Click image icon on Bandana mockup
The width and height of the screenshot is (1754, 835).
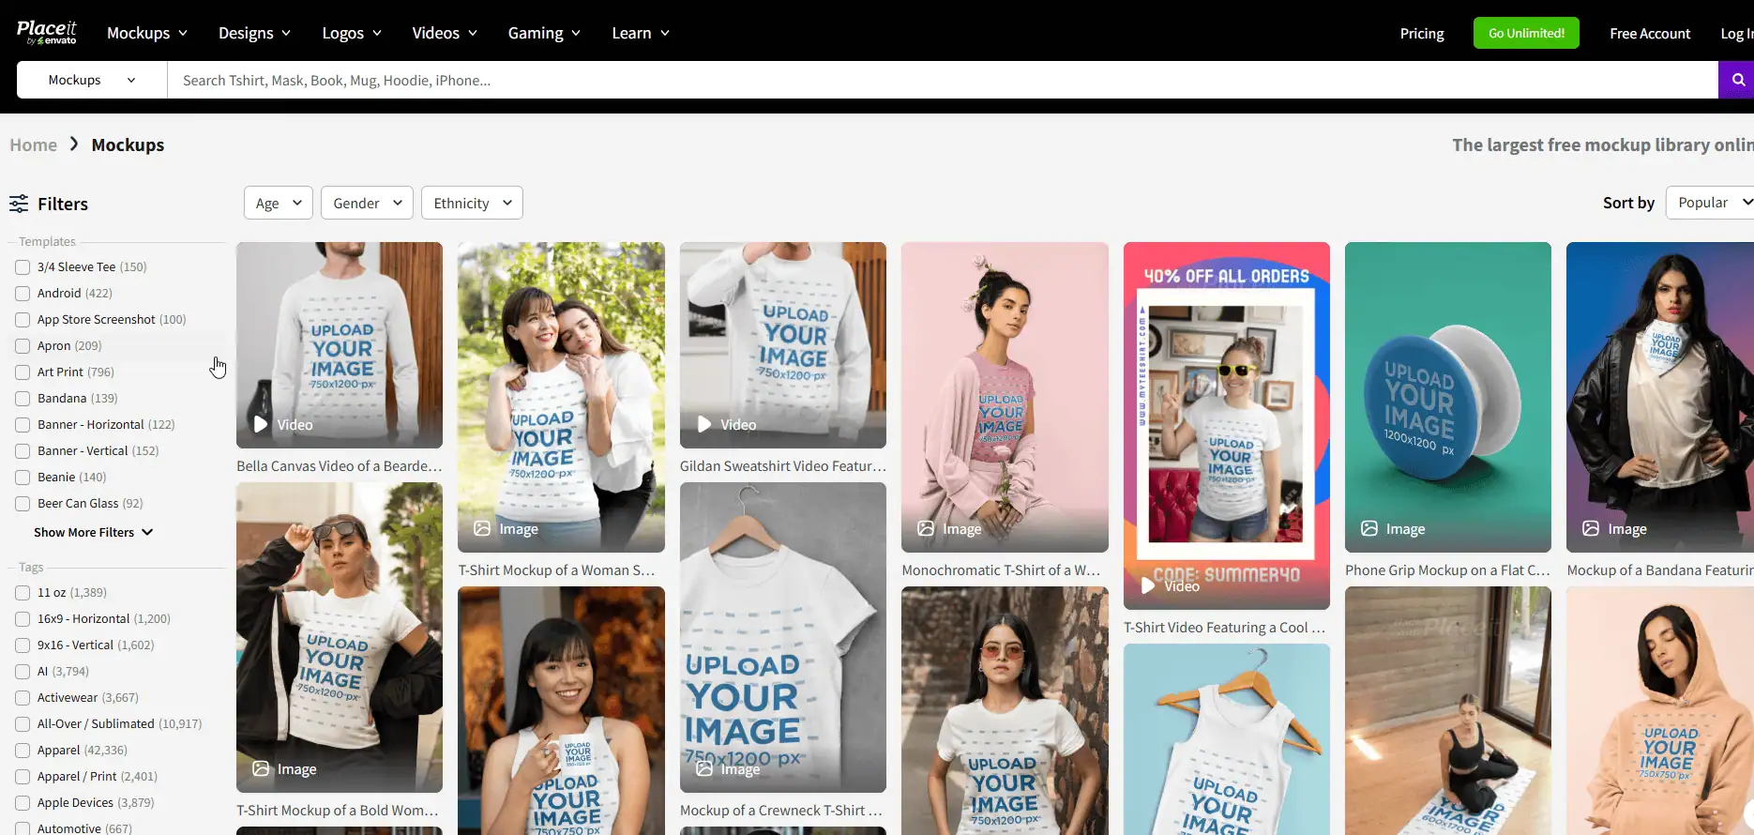[1591, 528]
